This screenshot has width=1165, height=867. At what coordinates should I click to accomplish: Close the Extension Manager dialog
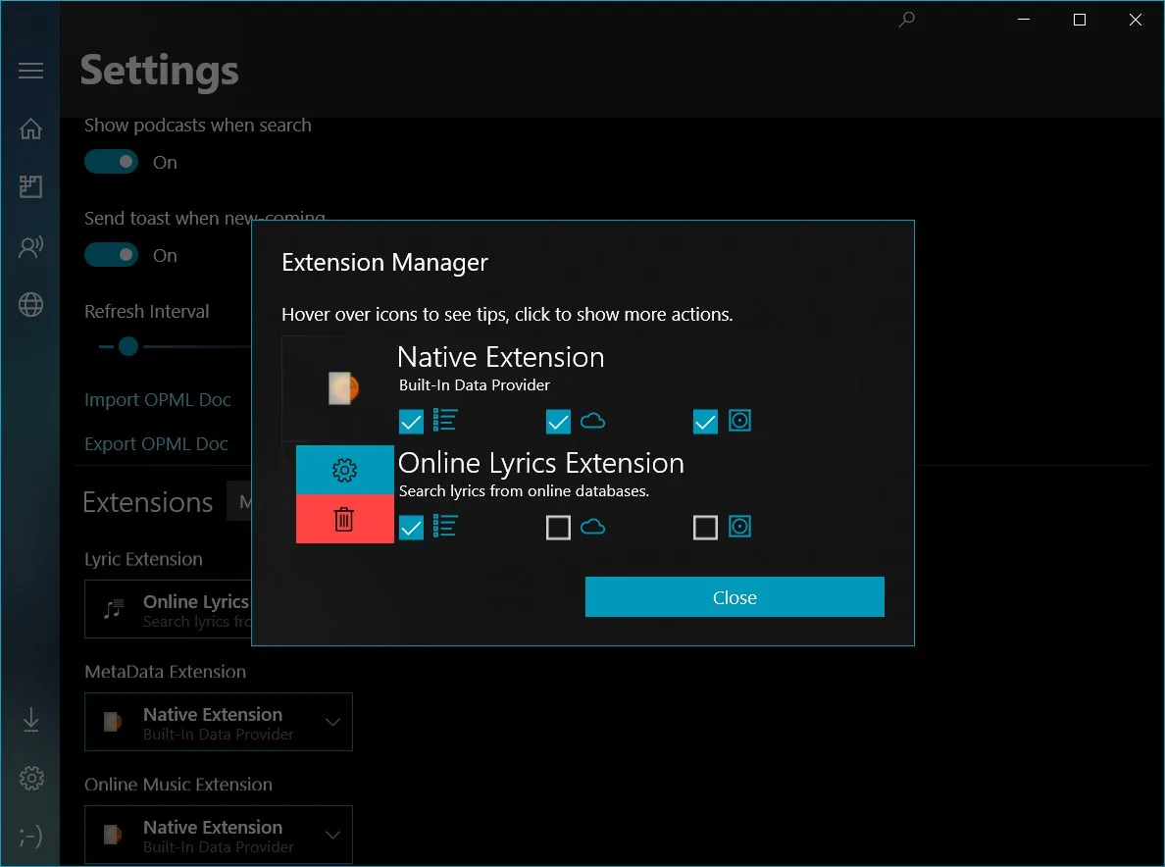click(734, 596)
